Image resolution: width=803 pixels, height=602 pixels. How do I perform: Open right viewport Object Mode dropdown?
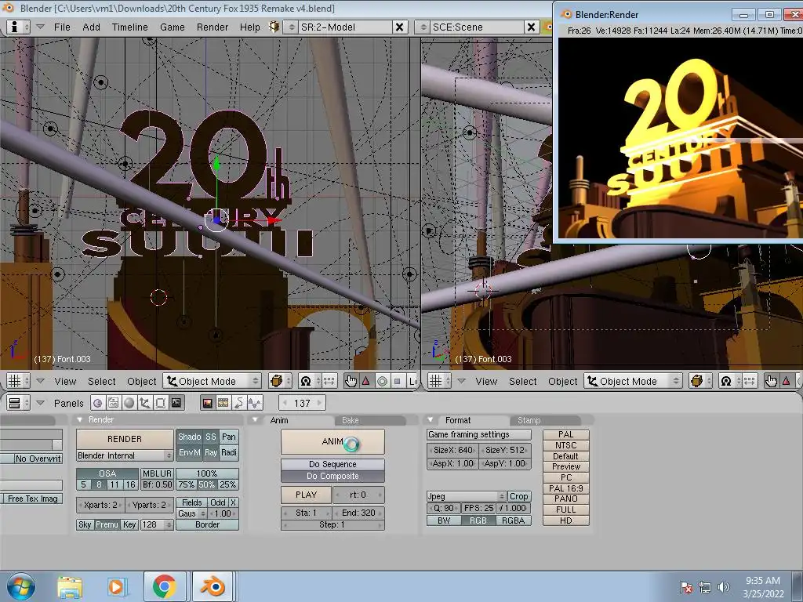(634, 381)
